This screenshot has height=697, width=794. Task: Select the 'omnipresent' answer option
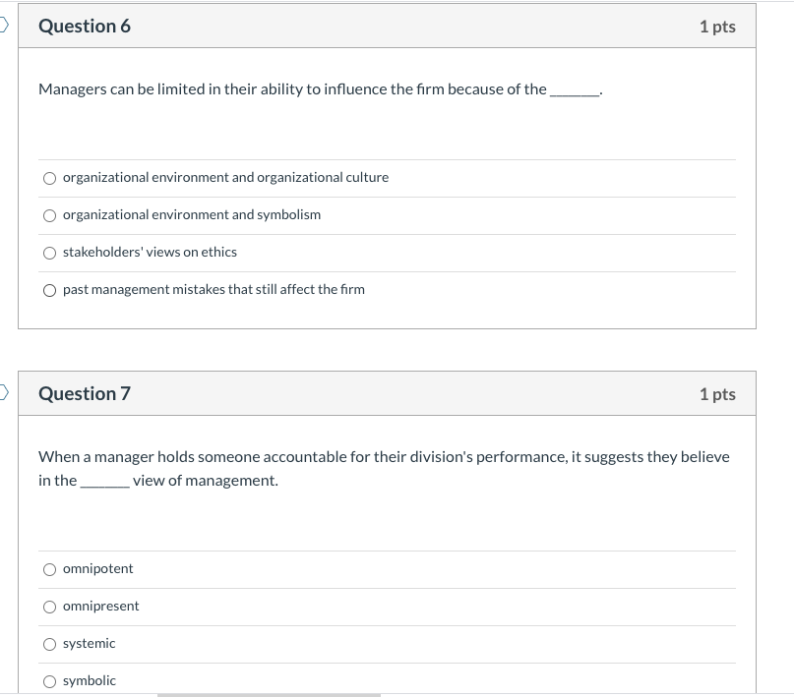49,606
